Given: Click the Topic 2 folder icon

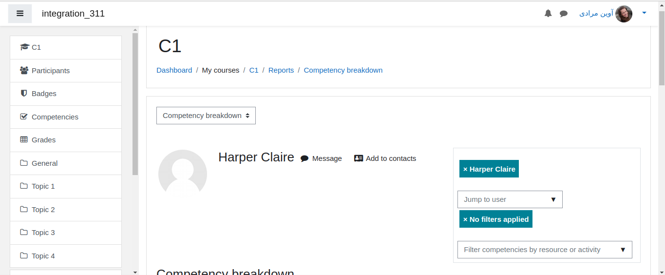Looking at the screenshot, I should [x=24, y=209].
